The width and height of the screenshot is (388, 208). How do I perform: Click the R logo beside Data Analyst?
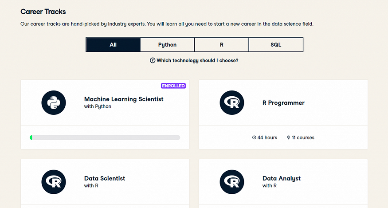click(x=232, y=182)
